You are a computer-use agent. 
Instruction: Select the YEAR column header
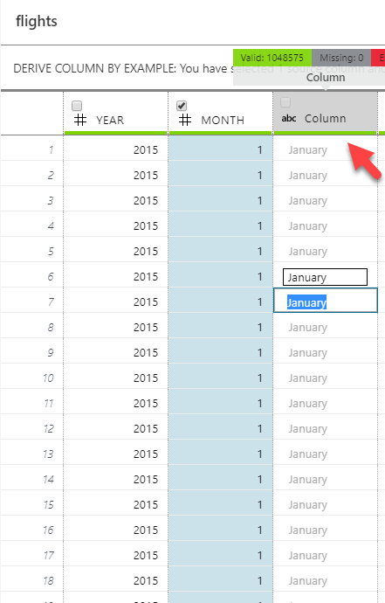(110, 121)
